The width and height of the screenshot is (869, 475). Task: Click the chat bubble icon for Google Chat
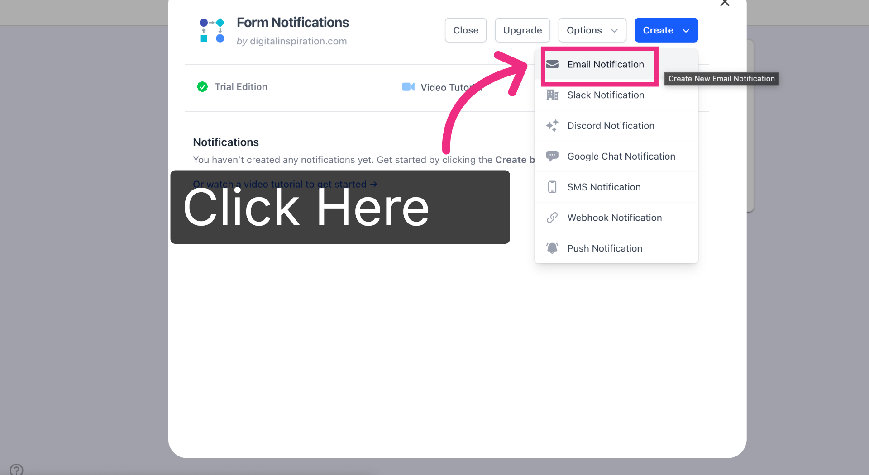point(552,157)
